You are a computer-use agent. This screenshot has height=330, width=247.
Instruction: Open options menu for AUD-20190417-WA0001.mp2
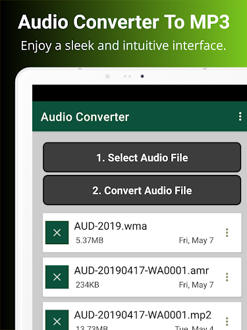pos(227,321)
